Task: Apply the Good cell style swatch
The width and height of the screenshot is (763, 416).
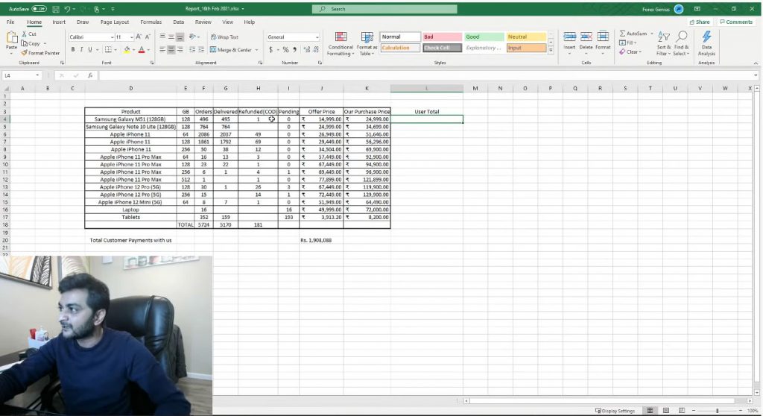Action: pos(483,37)
